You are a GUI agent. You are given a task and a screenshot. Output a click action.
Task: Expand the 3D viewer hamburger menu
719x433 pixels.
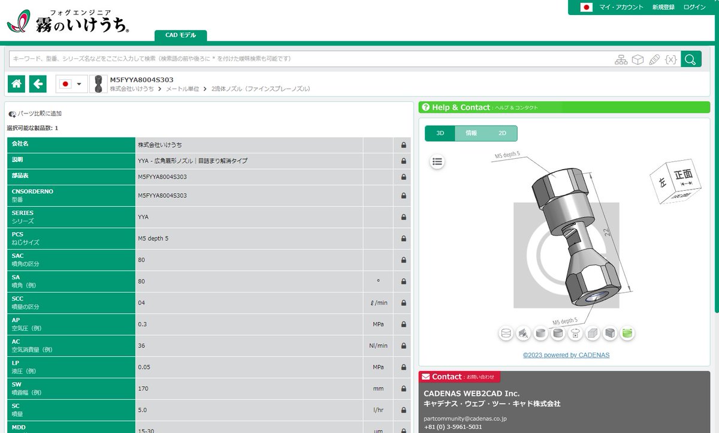[x=437, y=161]
